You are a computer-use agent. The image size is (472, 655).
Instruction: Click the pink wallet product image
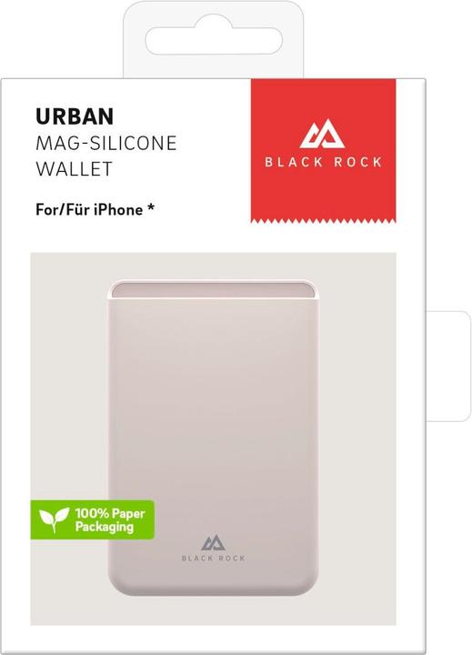(213, 438)
